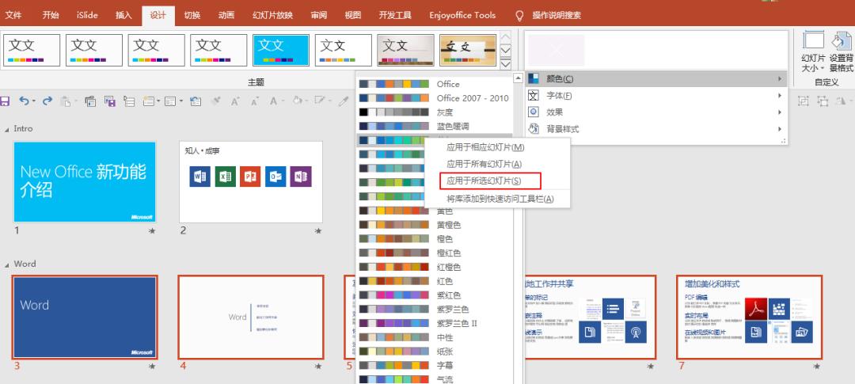The image size is (855, 384).
Task: Click the animation star under slide 2
Action: (x=318, y=231)
